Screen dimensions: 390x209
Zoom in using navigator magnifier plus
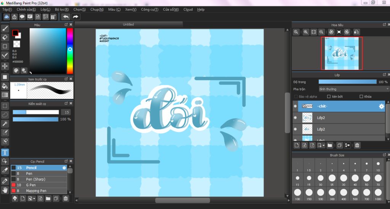306,32
